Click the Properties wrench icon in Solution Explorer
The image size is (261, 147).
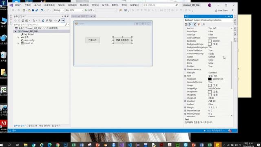(x=59, y=20)
